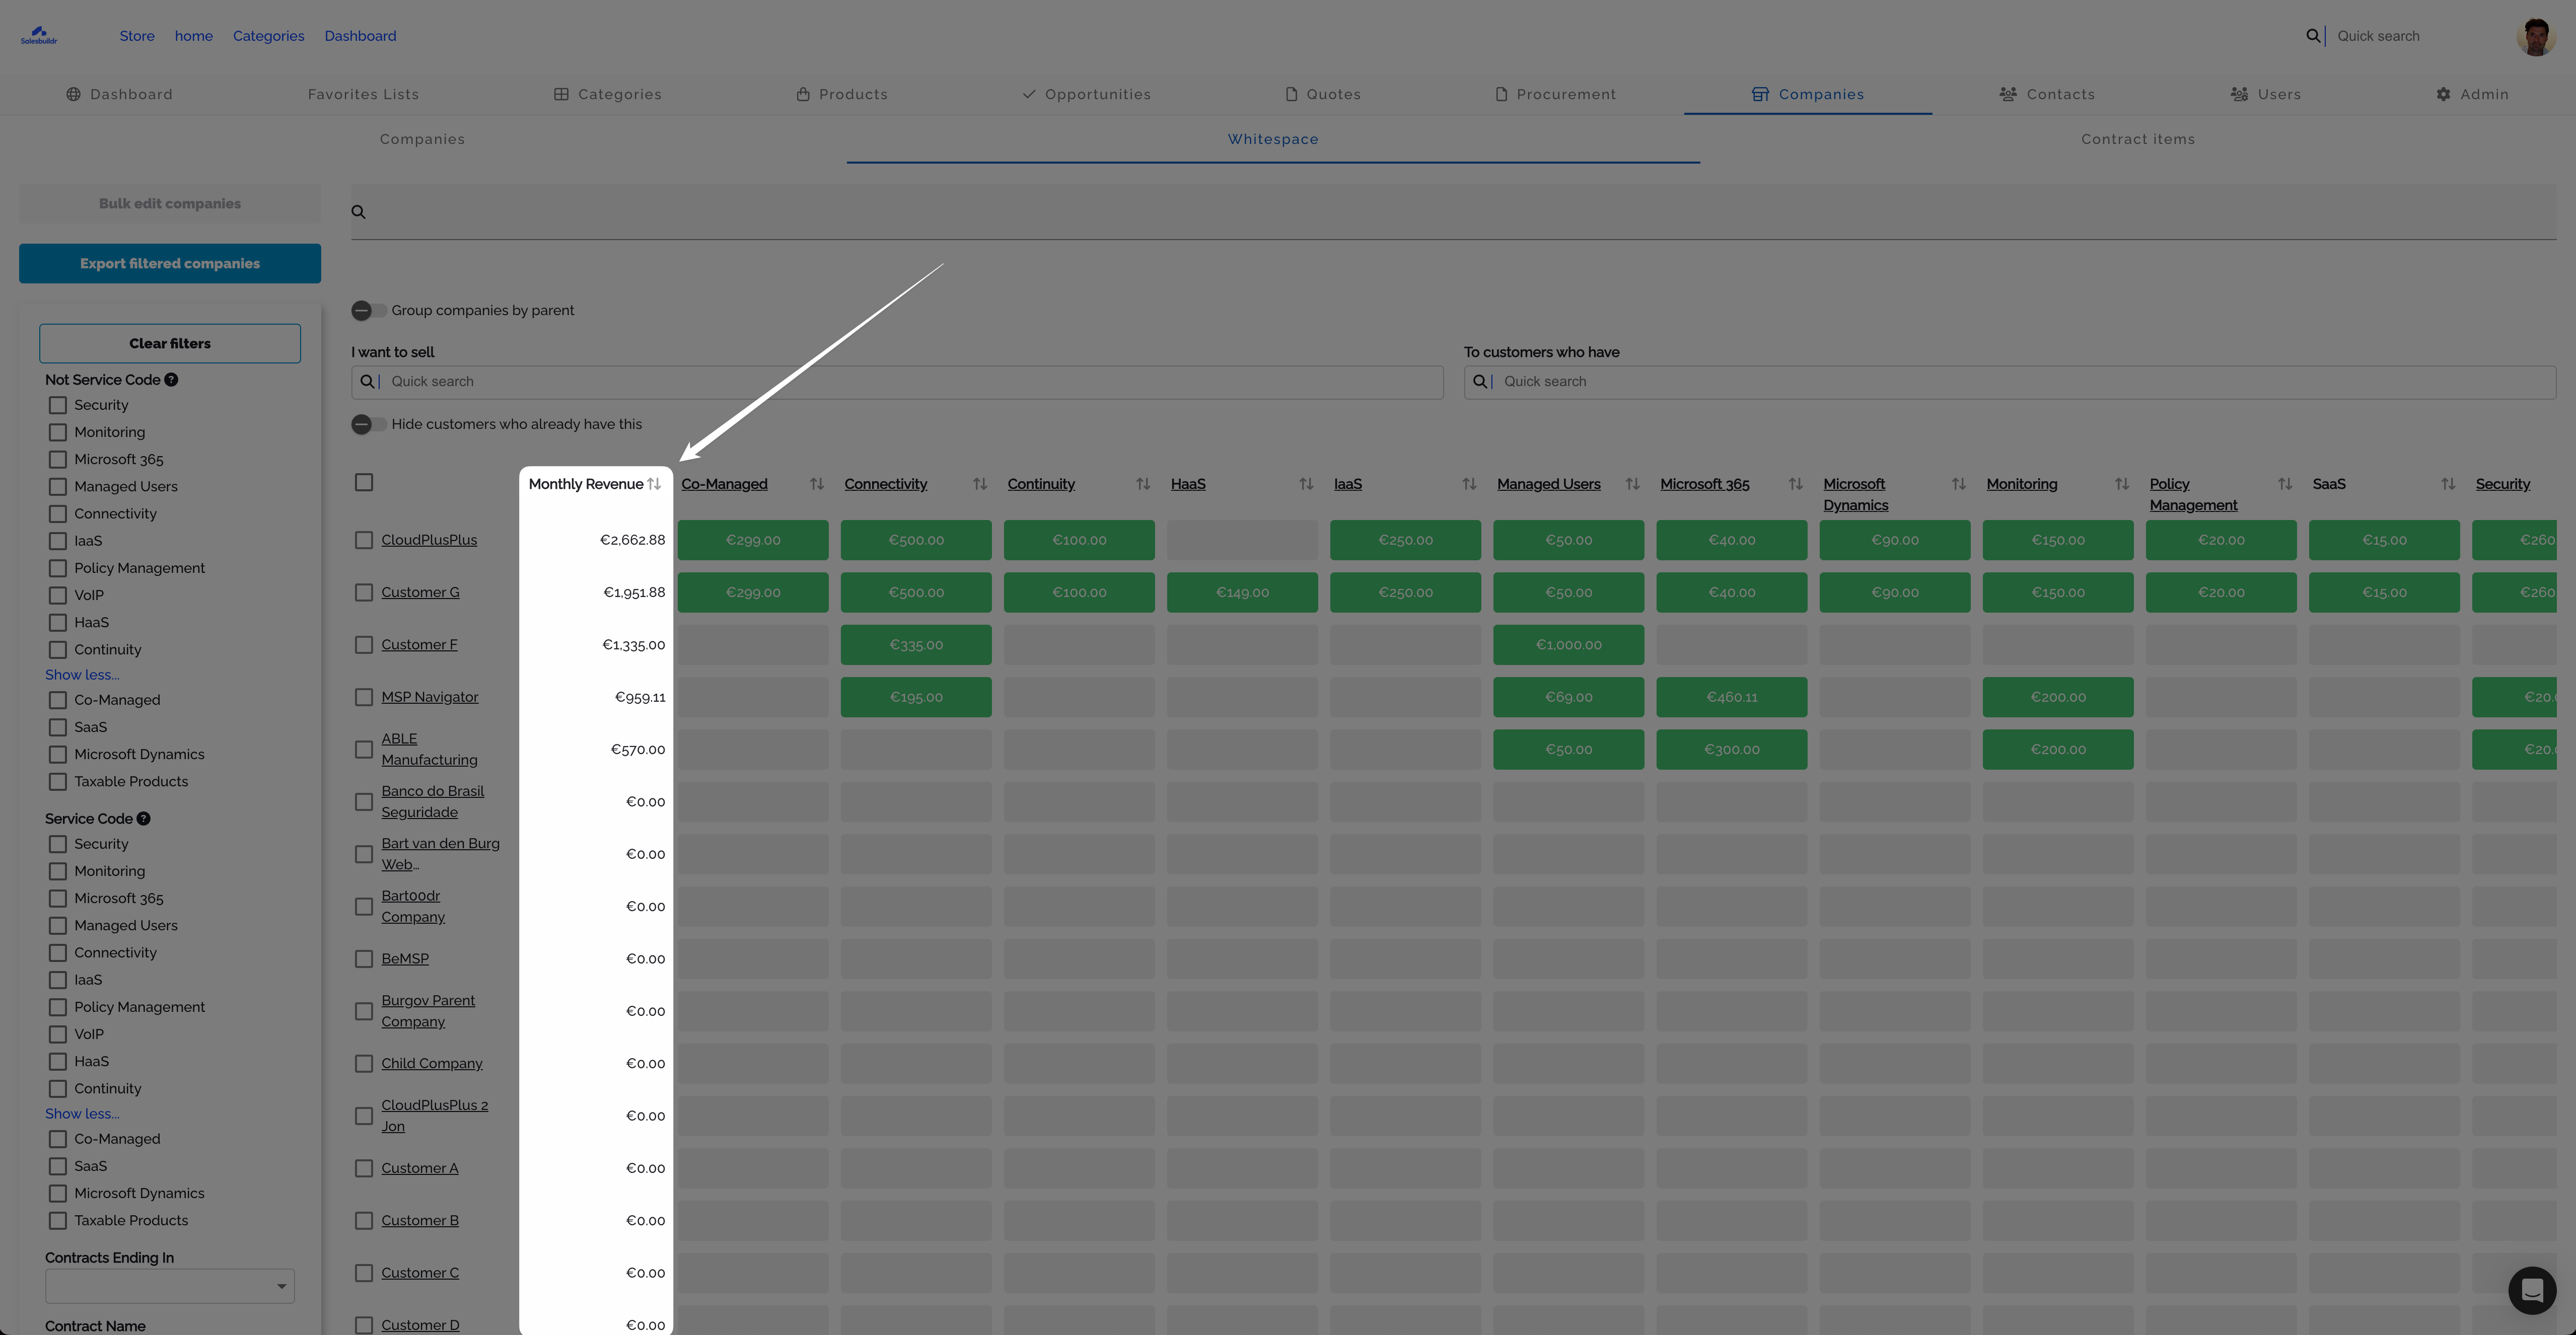Click Customer F Managed Users €1,000.00 cell
Image resolution: width=2576 pixels, height=1335 pixels.
1569,645
